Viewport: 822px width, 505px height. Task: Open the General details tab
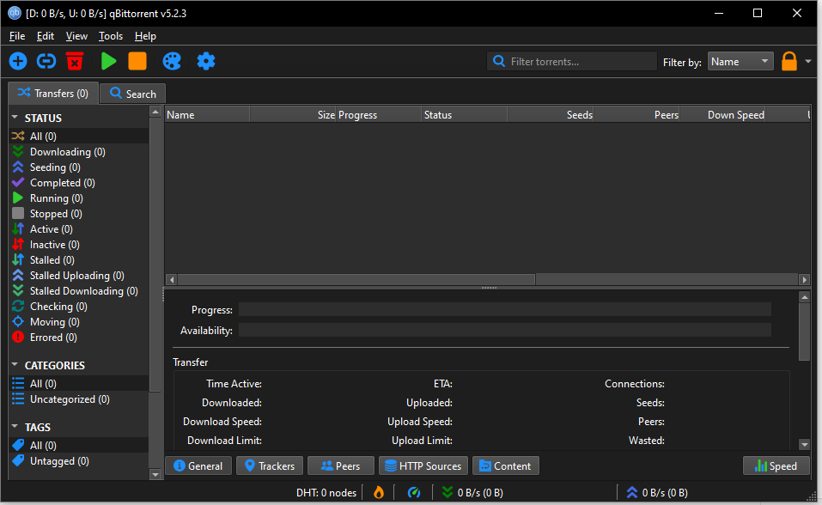(x=198, y=465)
